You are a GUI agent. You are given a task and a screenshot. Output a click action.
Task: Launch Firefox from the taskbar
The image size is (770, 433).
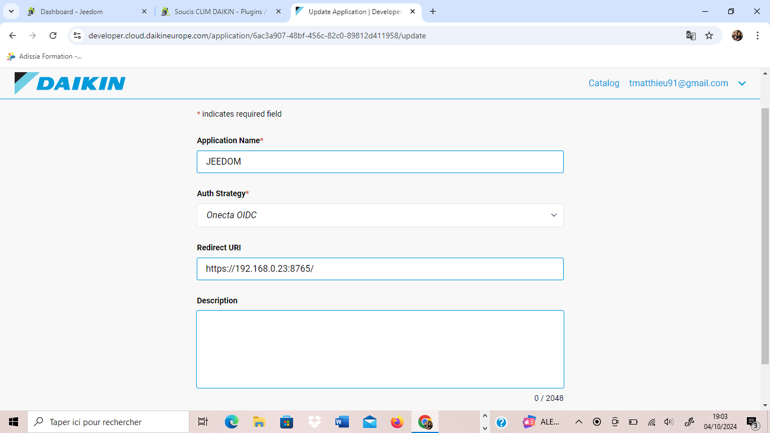point(397,422)
